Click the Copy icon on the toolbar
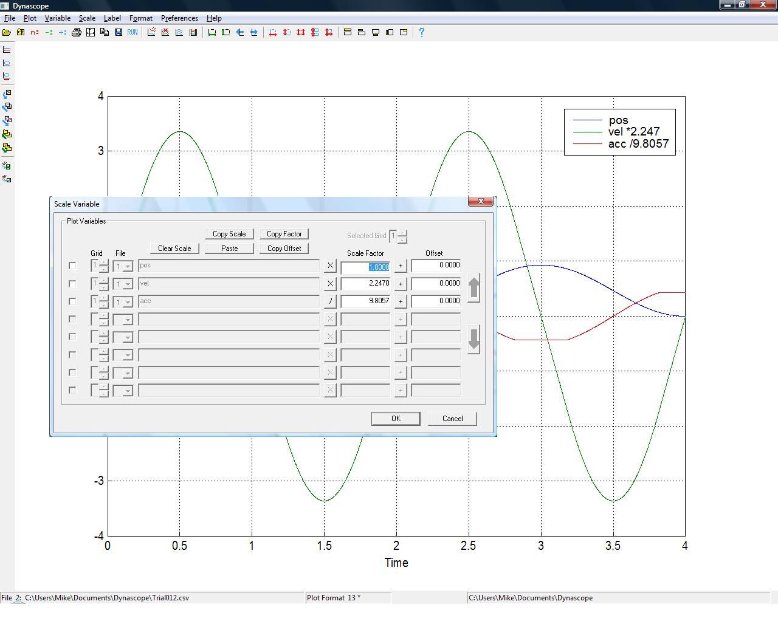Screen dimensions: 778x621 [103, 32]
